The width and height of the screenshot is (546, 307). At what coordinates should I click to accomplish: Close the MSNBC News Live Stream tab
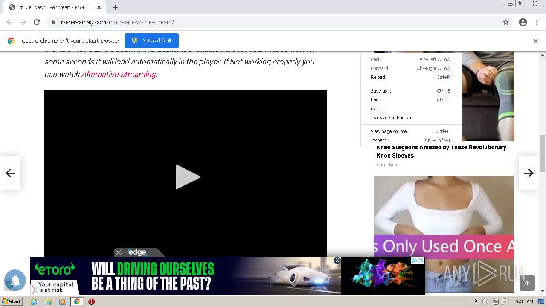coord(99,7)
